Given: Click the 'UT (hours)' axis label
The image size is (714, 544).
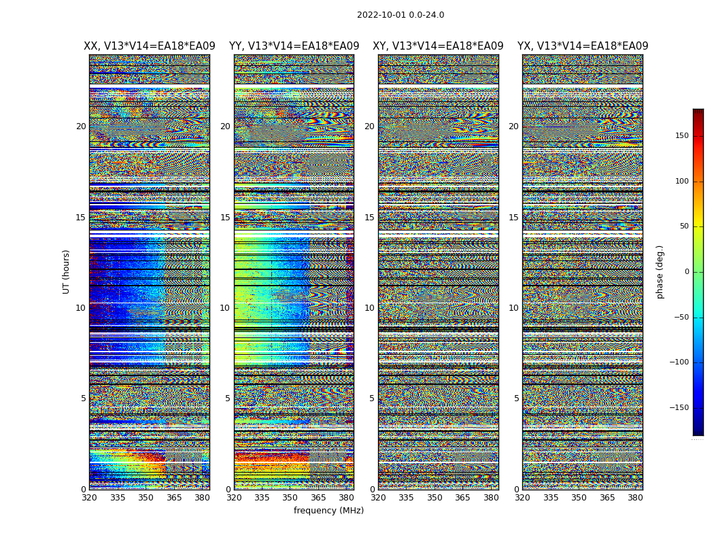Looking at the screenshot, I should tap(66, 272).
